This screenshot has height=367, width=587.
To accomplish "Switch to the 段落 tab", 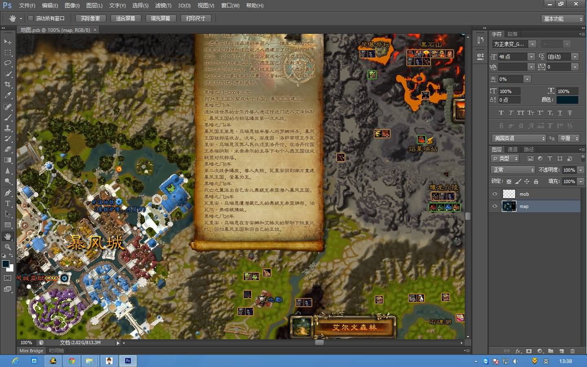I will tap(512, 34).
